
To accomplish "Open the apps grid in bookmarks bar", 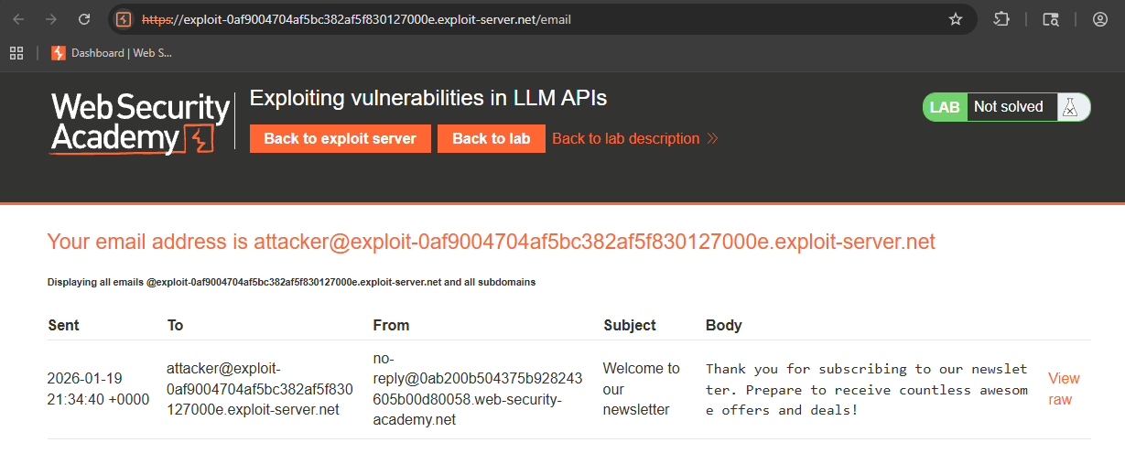I will (16, 53).
